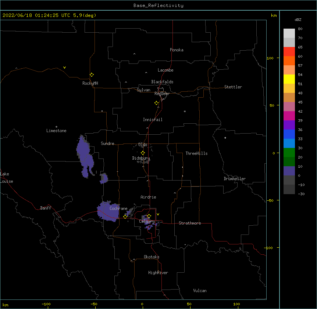Click the yellow diamond marker east of Cochrane

(x=125, y=217)
